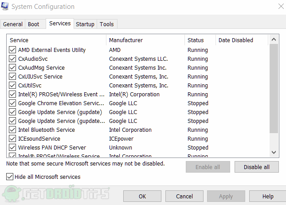Toggle Wireless PAN DHCP Server checkbox
The height and width of the screenshot is (205, 286).
coord(12,148)
